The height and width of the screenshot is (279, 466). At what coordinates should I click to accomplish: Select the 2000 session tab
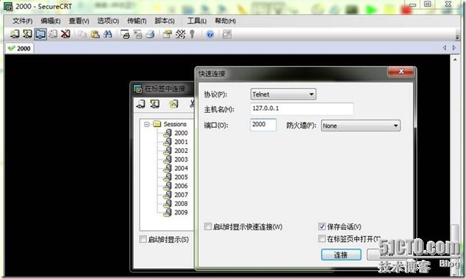(x=19, y=48)
